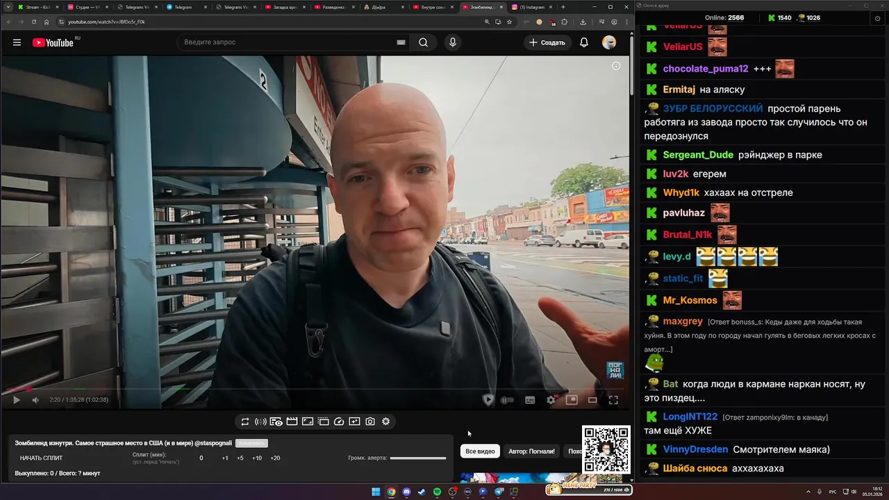Click the volume boost enhancer icon

260,422
